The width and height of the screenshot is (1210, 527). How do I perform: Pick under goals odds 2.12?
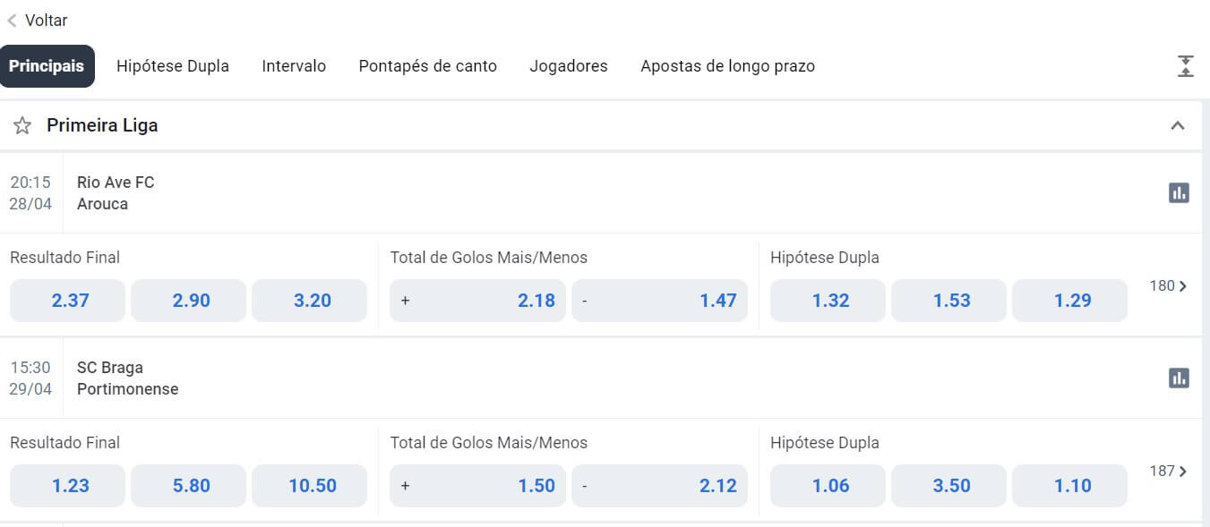click(x=659, y=486)
